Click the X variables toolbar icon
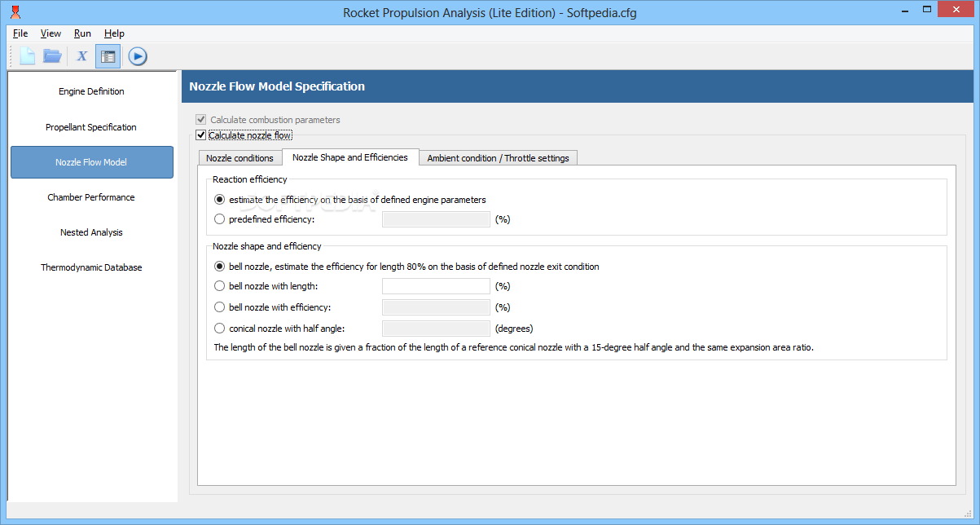 81,56
